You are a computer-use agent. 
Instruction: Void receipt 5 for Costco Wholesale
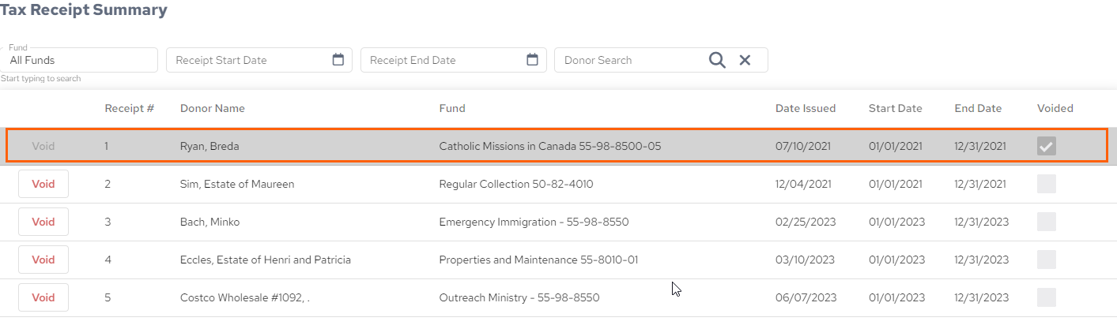point(43,297)
